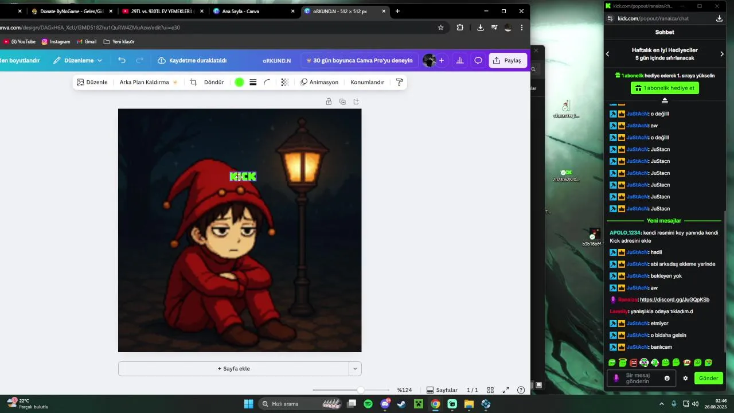
Task: Click the Paylaş share button
Action: tap(507, 60)
